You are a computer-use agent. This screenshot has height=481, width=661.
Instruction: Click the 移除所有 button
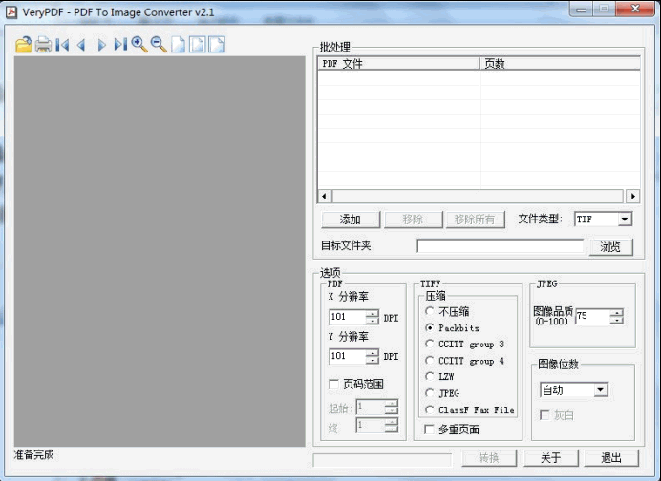point(475,220)
